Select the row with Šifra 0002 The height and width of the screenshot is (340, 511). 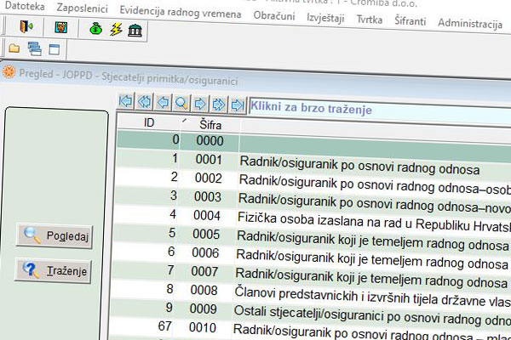click(313, 181)
